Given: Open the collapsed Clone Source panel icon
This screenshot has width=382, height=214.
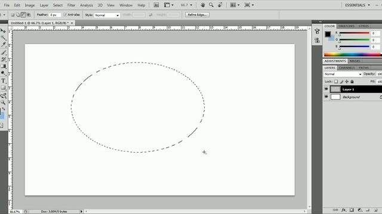Looking at the screenshot, I should [317, 40].
